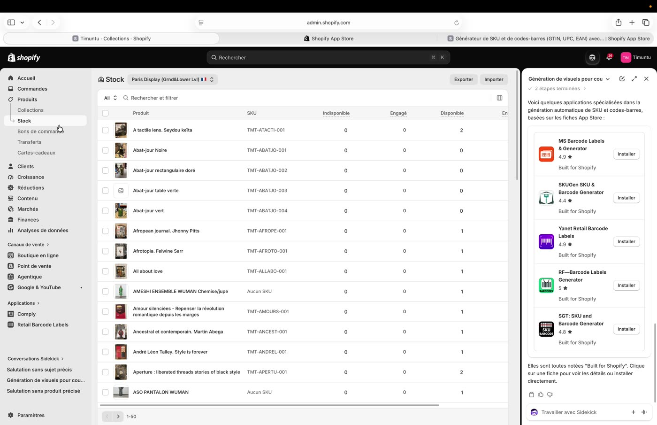Open Analyses de données
The width and height of the screenshot is (657, 425).
click(43, 231)
